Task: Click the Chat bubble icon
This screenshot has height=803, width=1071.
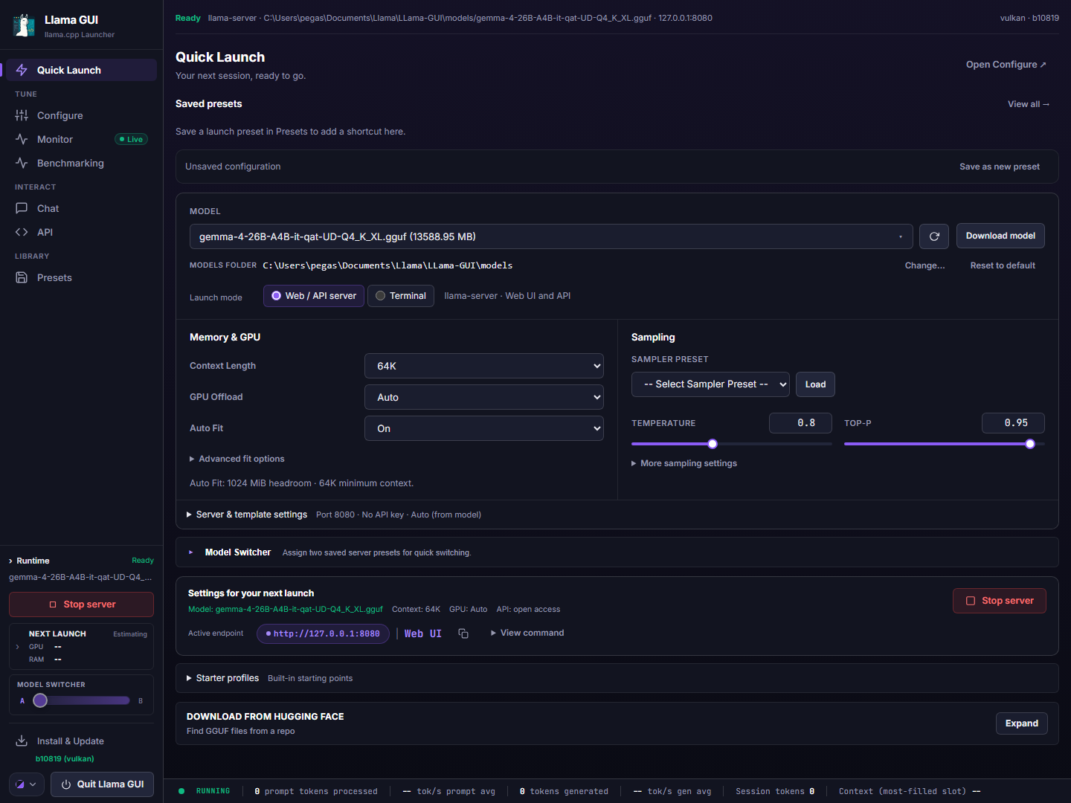Action: pos(22,208)
